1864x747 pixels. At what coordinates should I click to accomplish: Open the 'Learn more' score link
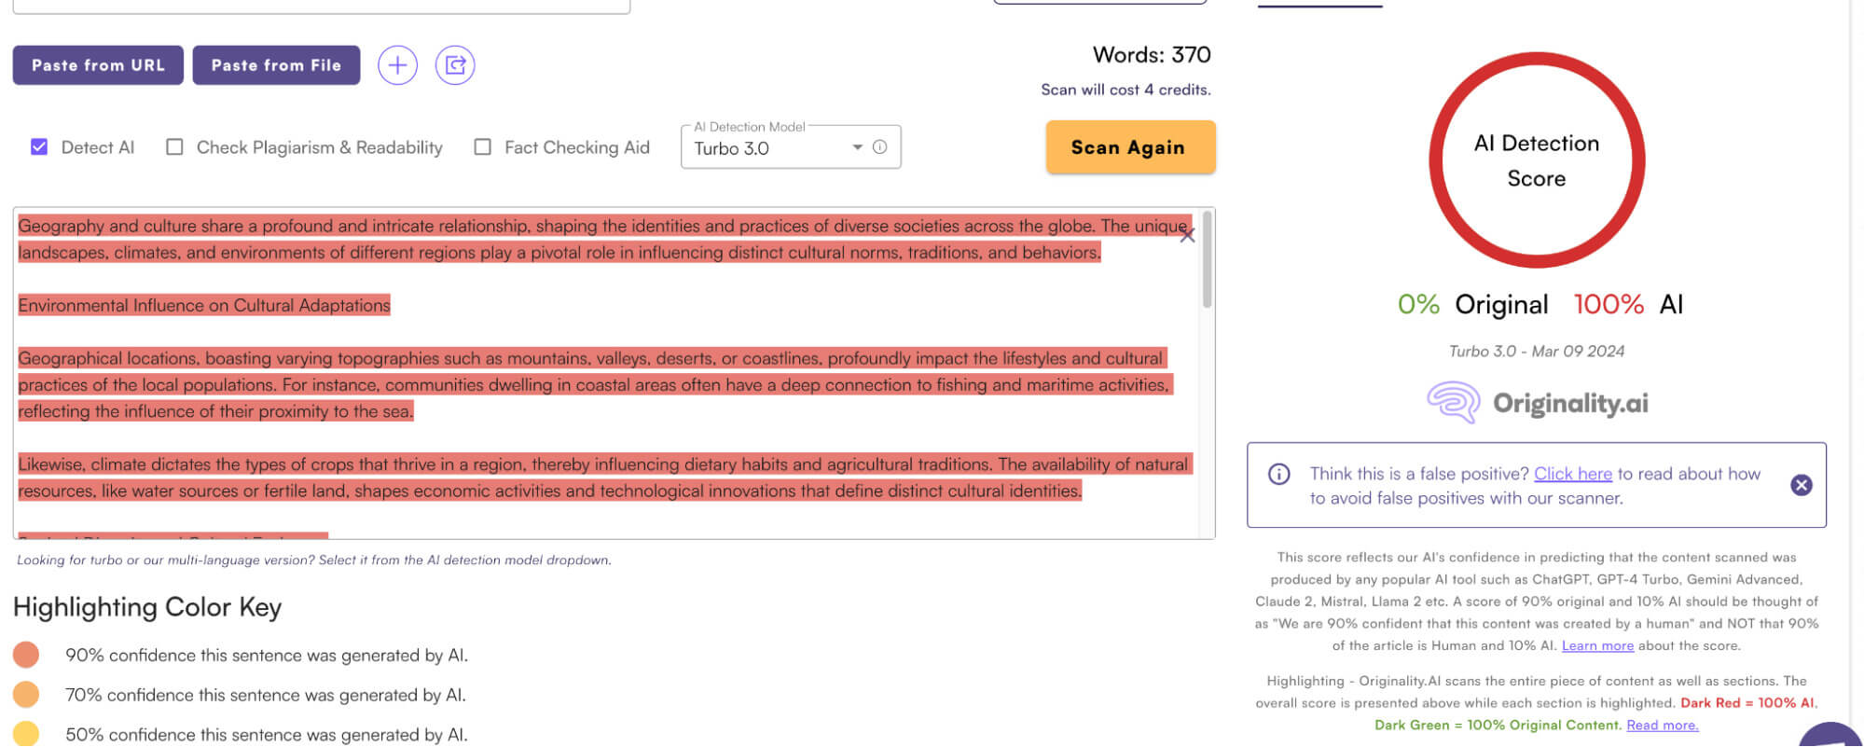(1597, 645)
